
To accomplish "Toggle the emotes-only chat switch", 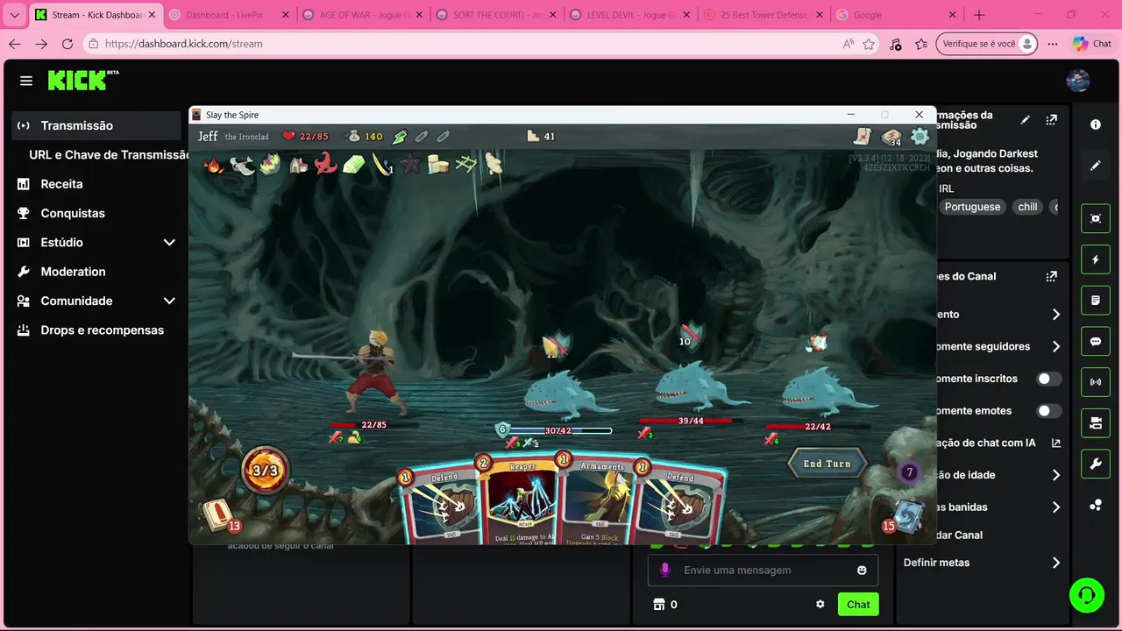I will (x=1049, y=410).
